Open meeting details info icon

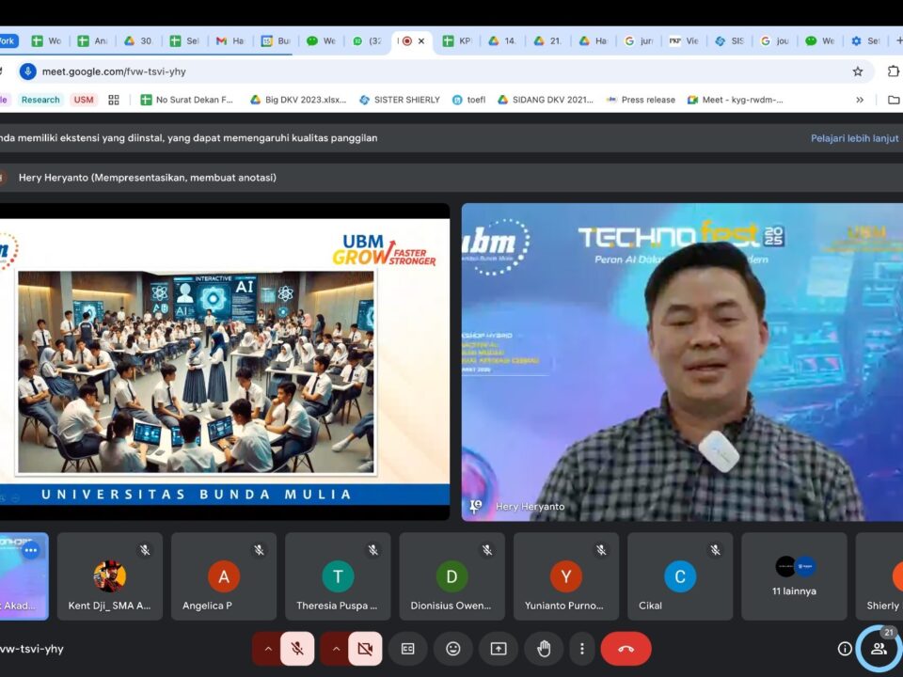[845, 649]
